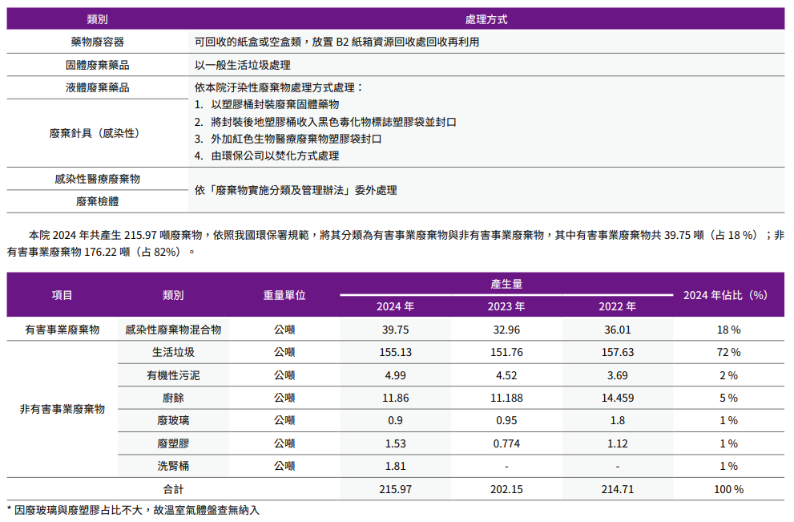Viewport: 794px width, 522px height.
Task: Click the 215.97 total in the table
Action: pos(396,490)
